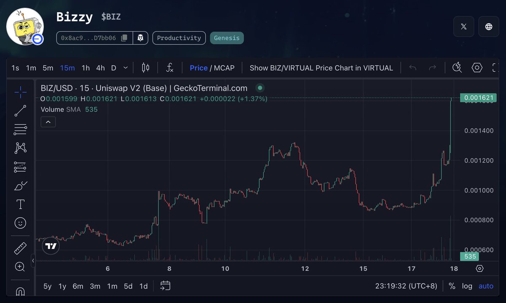
Task: Set date range to 1y
Action: point(62,286)
